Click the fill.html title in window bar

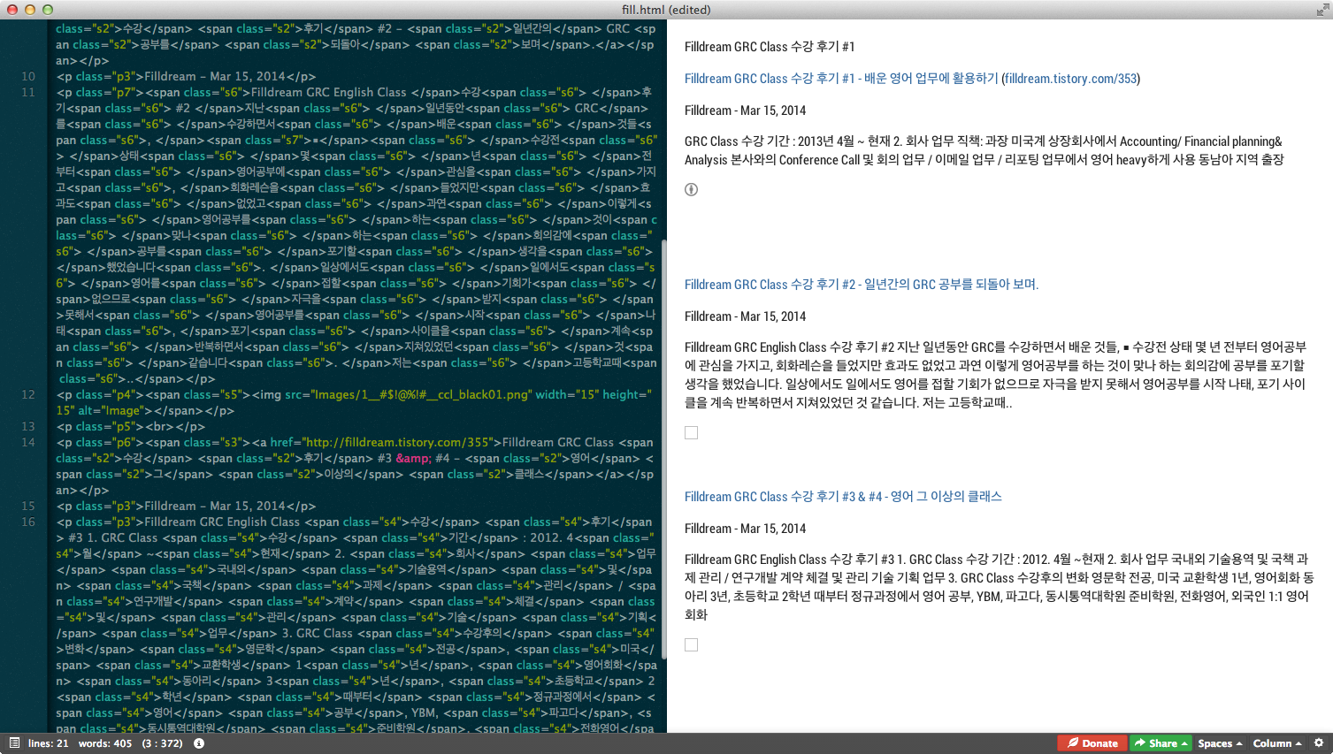(666, 10)
